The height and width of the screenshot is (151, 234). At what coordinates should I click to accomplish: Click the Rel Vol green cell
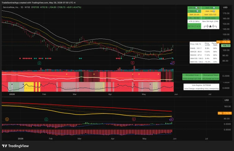(194, 26)
